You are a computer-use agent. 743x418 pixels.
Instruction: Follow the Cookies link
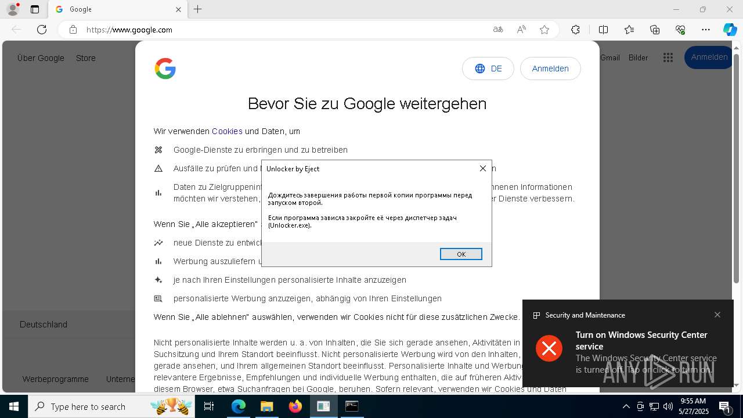[227, 131]
